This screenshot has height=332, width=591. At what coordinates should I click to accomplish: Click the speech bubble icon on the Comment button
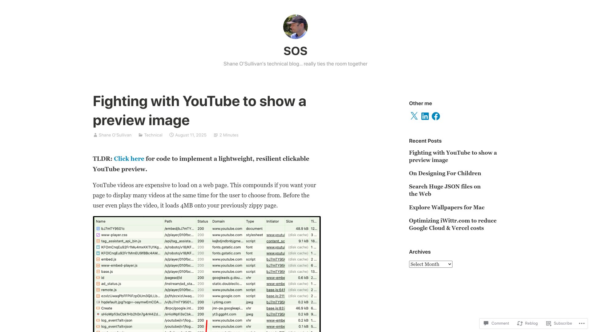click(x=486, y=323)
